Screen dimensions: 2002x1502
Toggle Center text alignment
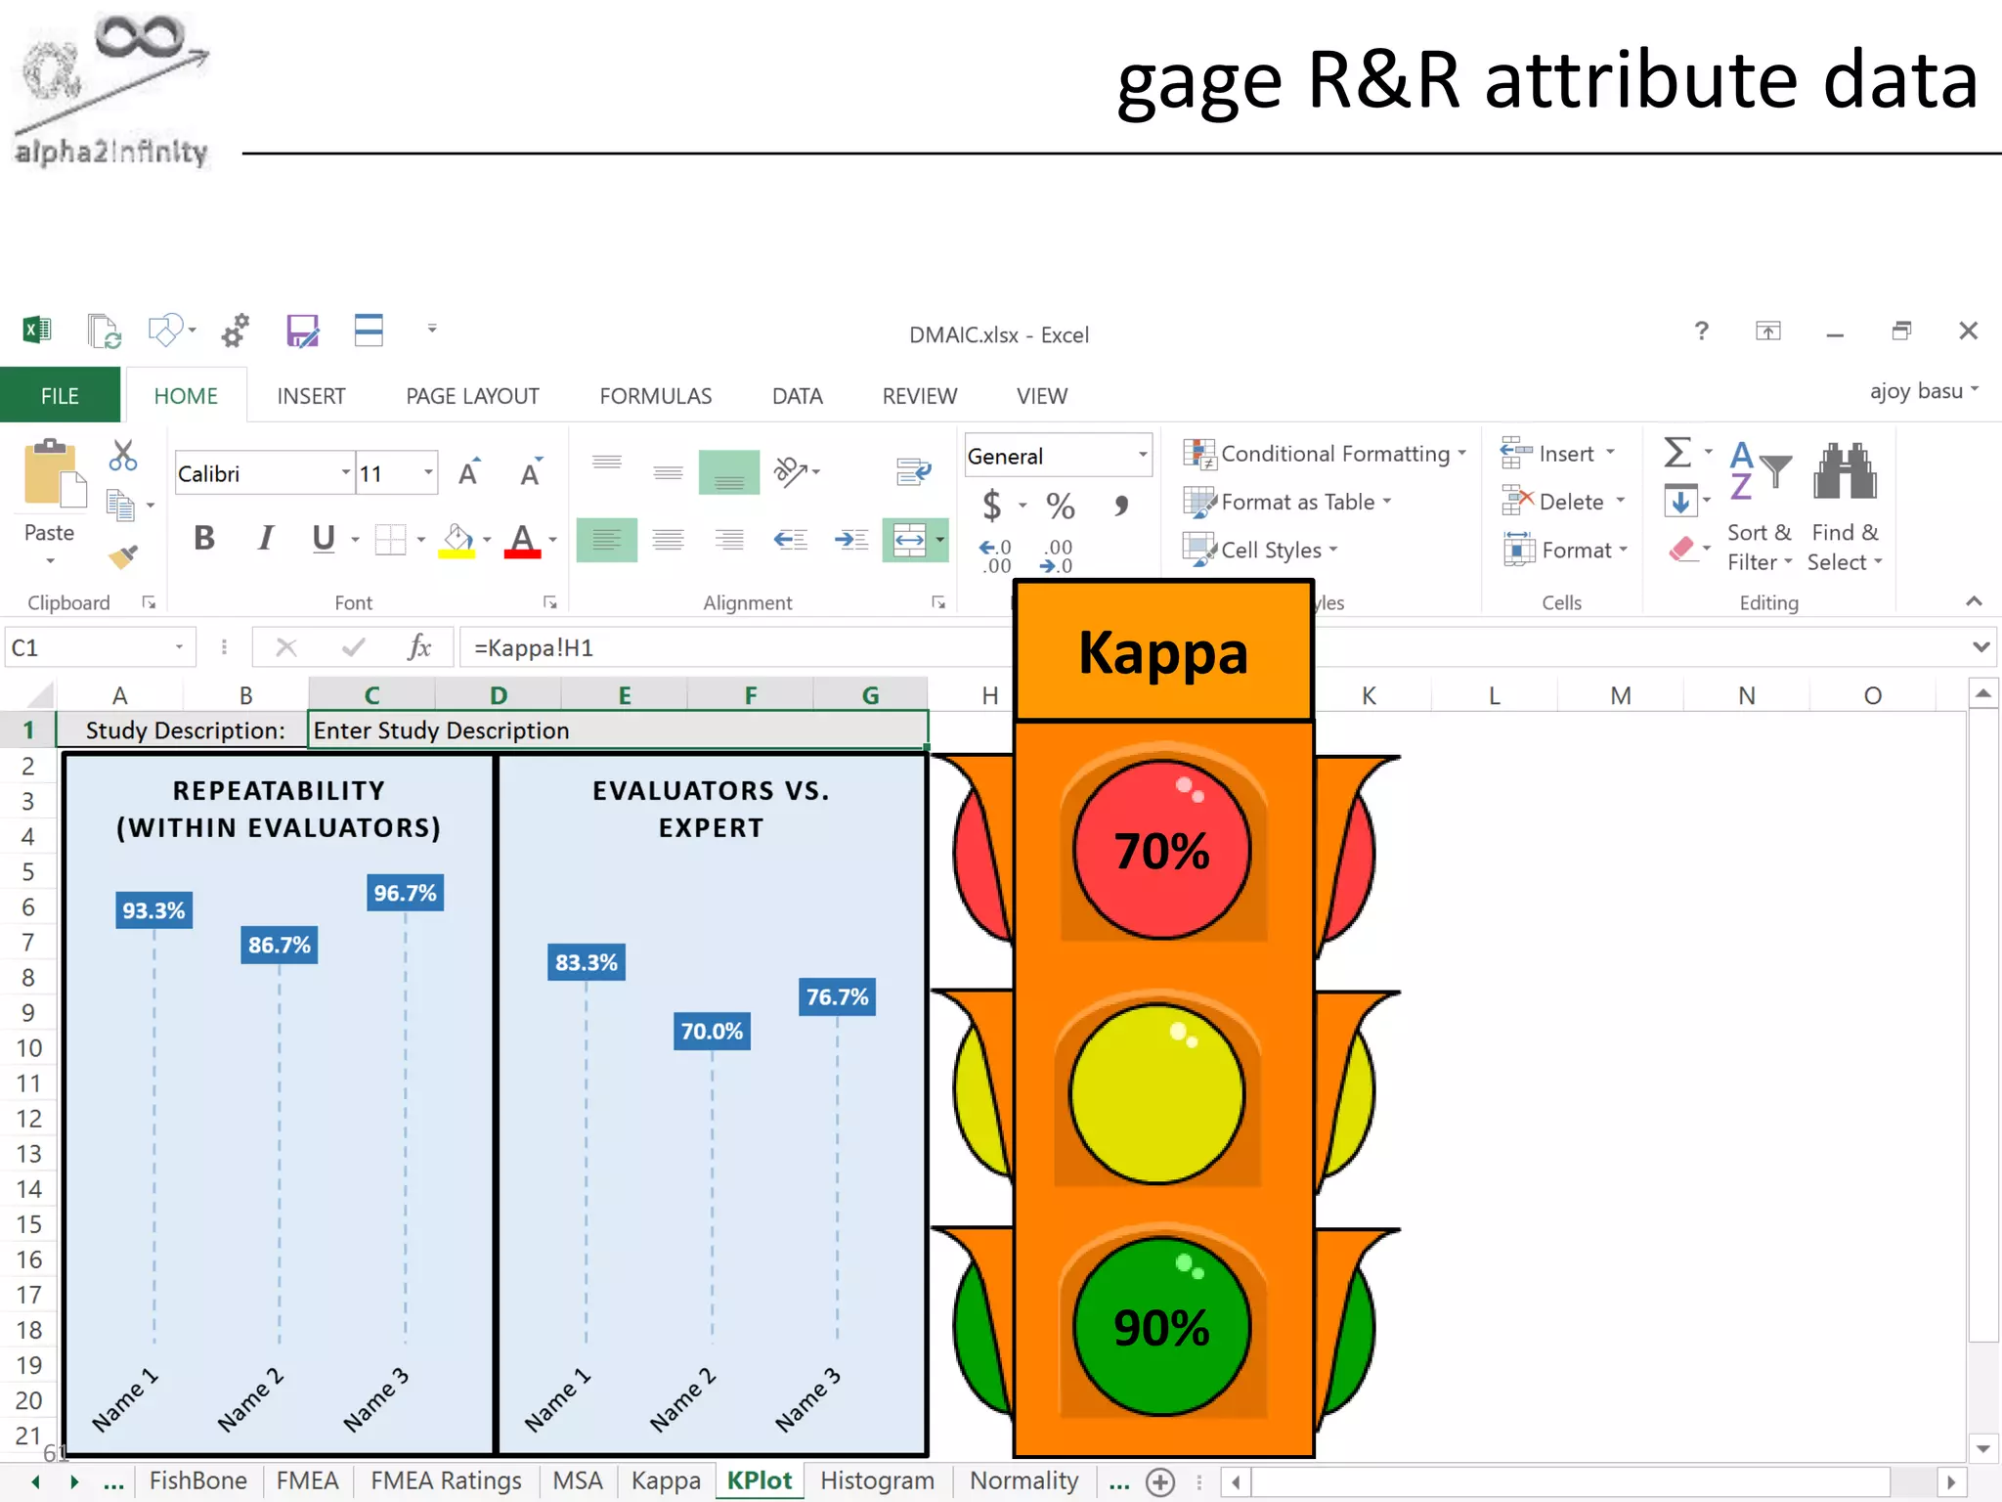[669, 540]
